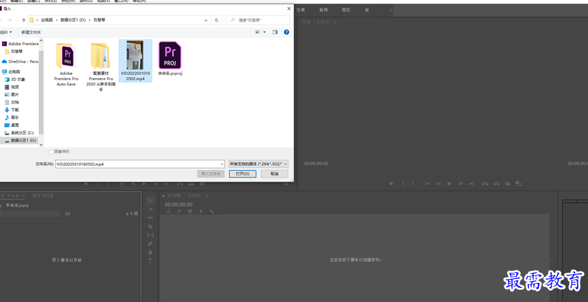The image size is (588, 302).
Task: Play the Program monitor
Action: pyautogui.click(x=449, y=184)
